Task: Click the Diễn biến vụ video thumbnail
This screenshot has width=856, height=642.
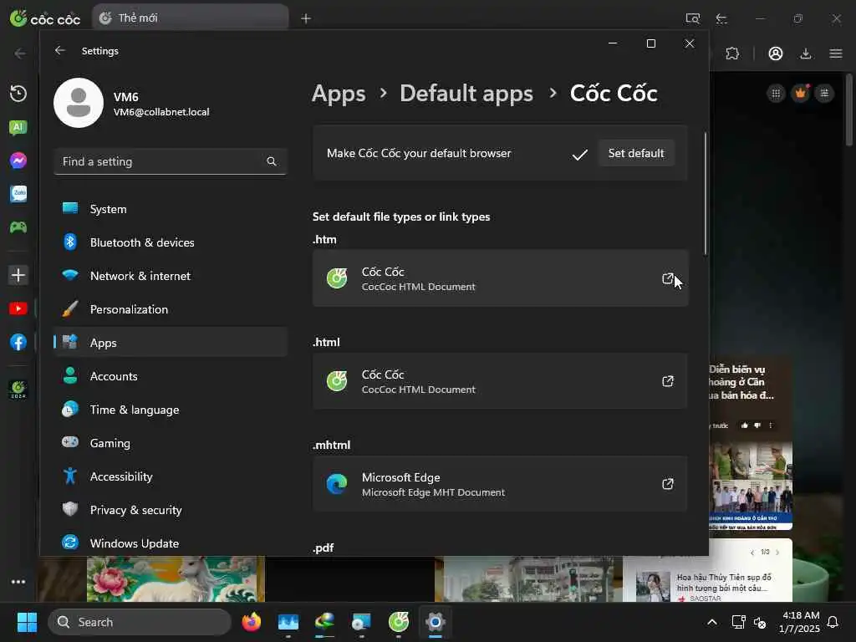Action: (751, 486)
